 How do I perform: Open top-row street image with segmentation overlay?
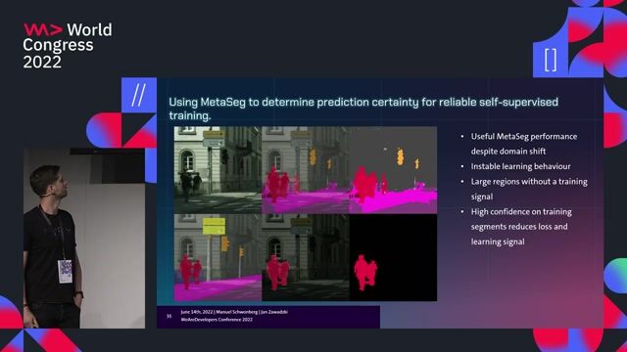pos(306,169)
